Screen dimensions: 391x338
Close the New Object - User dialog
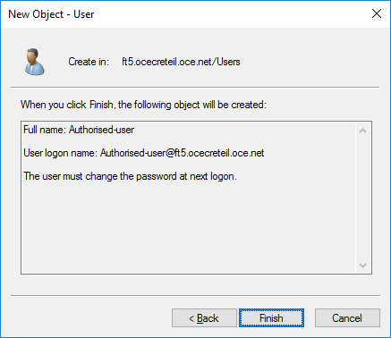[377, 13]
